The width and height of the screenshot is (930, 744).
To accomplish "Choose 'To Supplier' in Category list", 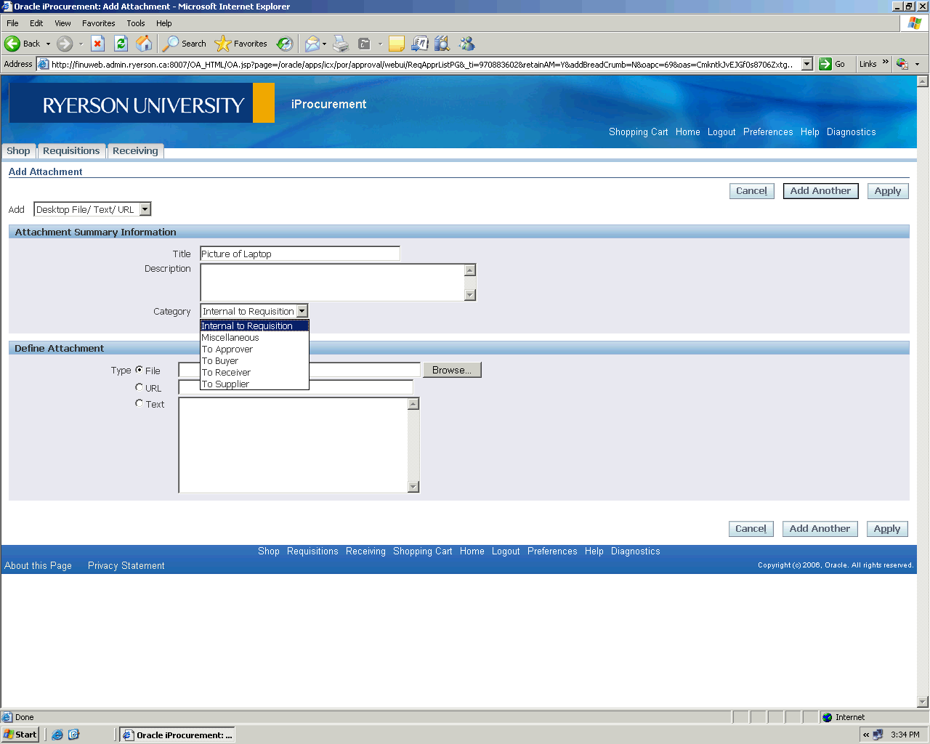I will pyautogui.click(x=226, y=384).
